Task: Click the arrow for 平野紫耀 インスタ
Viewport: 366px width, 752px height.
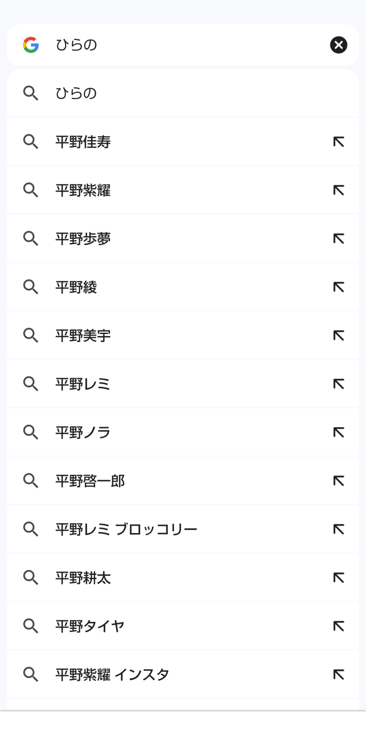Action: point(339,675)
